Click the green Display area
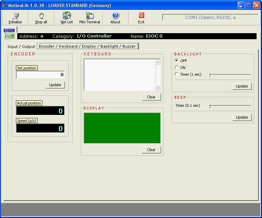Image resolution: width=262 pixels, height=218 pixels. click(122, 128)
